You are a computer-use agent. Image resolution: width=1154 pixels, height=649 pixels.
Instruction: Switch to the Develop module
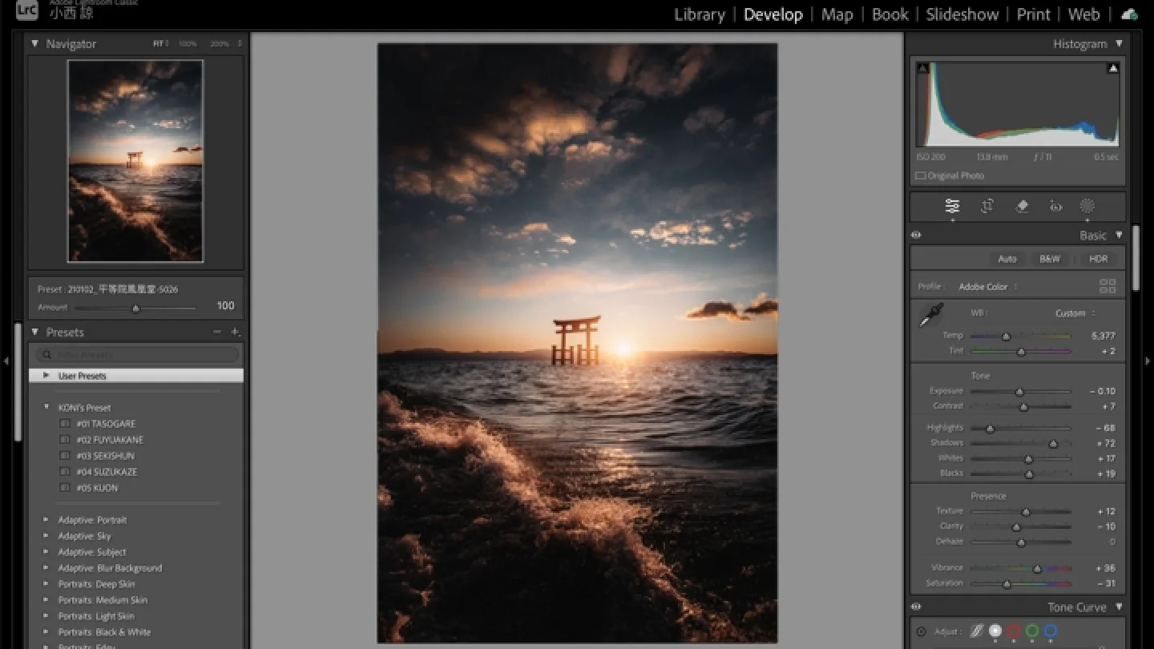click(x=773, y=14)
